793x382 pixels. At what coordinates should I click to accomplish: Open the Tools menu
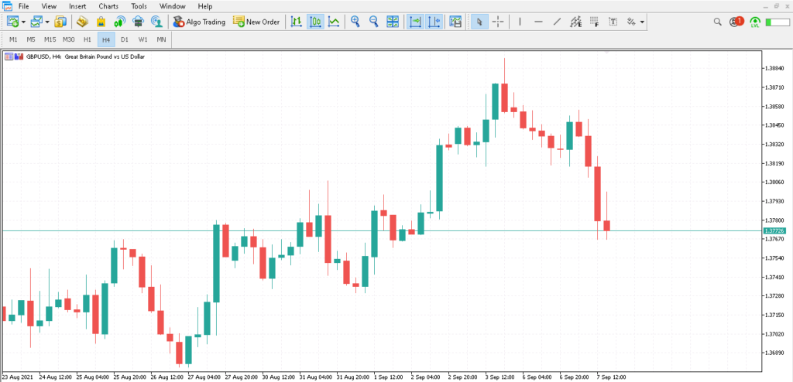pos(139,6)
